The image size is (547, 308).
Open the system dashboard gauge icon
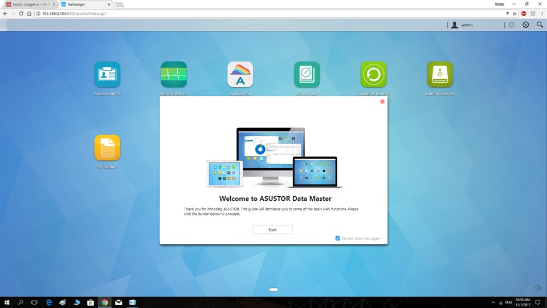(525, 25)
